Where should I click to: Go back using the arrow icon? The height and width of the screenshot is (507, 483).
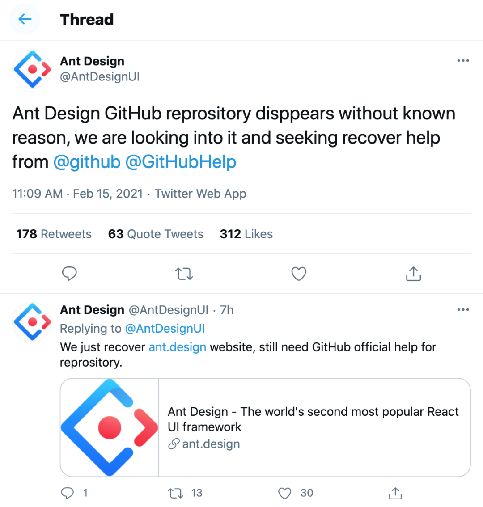coord(25,19)
